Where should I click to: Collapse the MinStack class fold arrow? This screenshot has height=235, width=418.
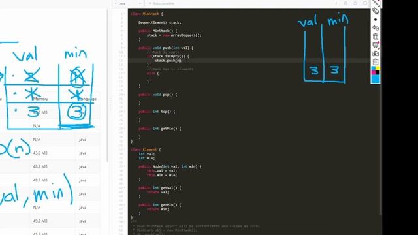tap(125, 14)
